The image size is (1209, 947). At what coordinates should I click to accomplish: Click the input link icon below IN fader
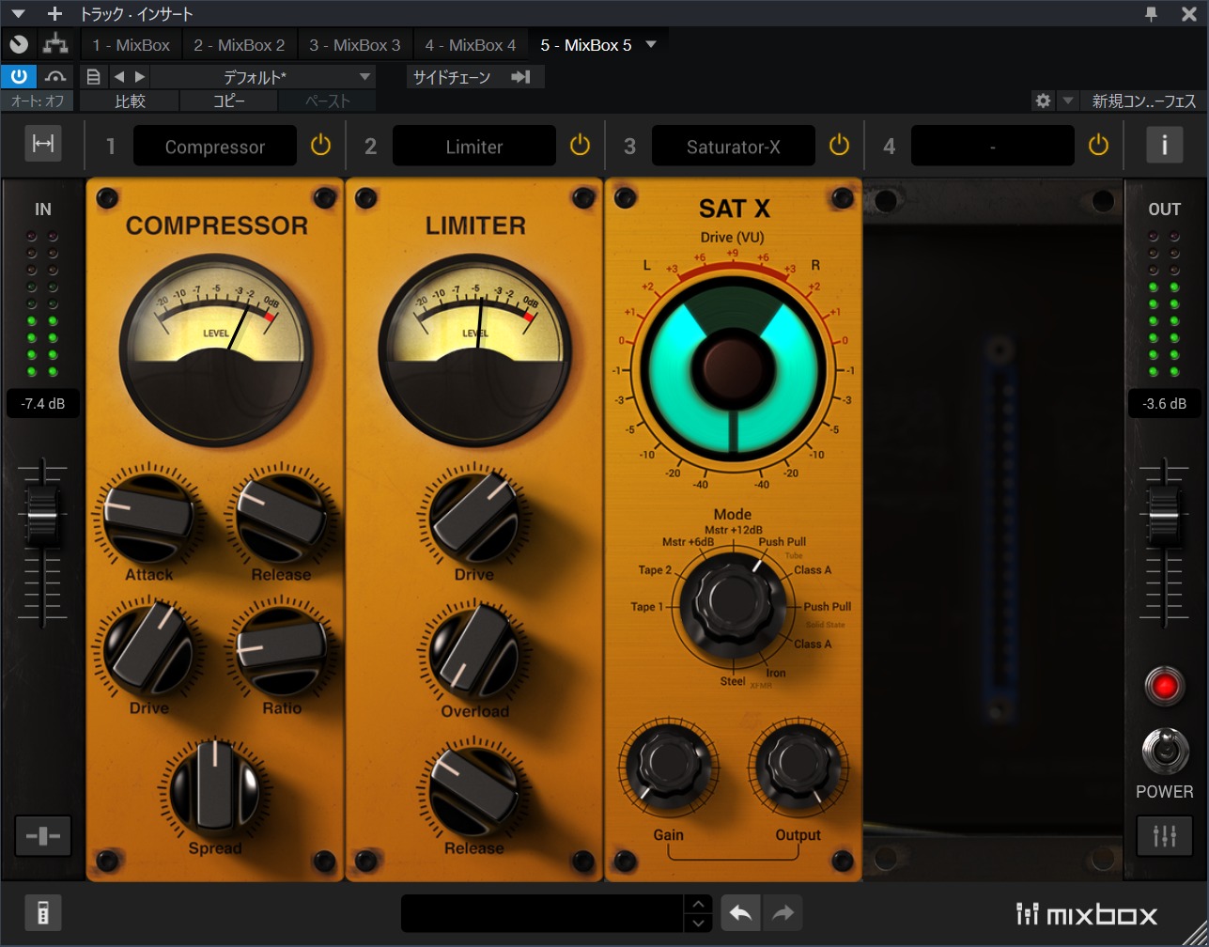(43, 836)
